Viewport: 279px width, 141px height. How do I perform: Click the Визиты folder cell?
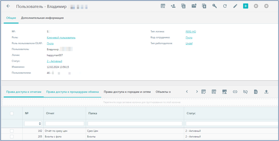tap(135, 136)
